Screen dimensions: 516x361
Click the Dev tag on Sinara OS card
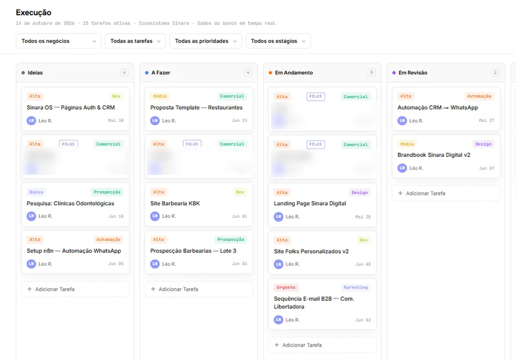(x=117, y=96)
